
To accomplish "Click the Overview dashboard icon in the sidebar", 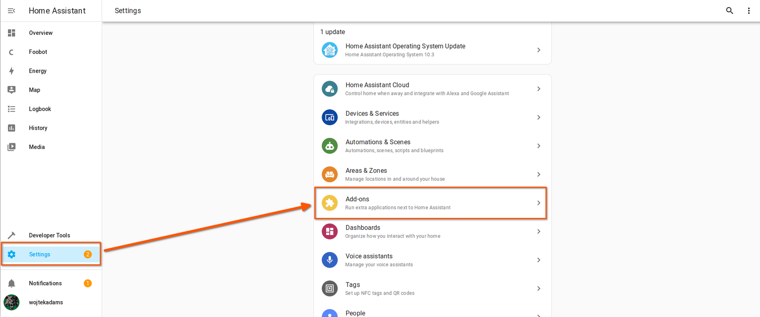I will pos(11,33).
